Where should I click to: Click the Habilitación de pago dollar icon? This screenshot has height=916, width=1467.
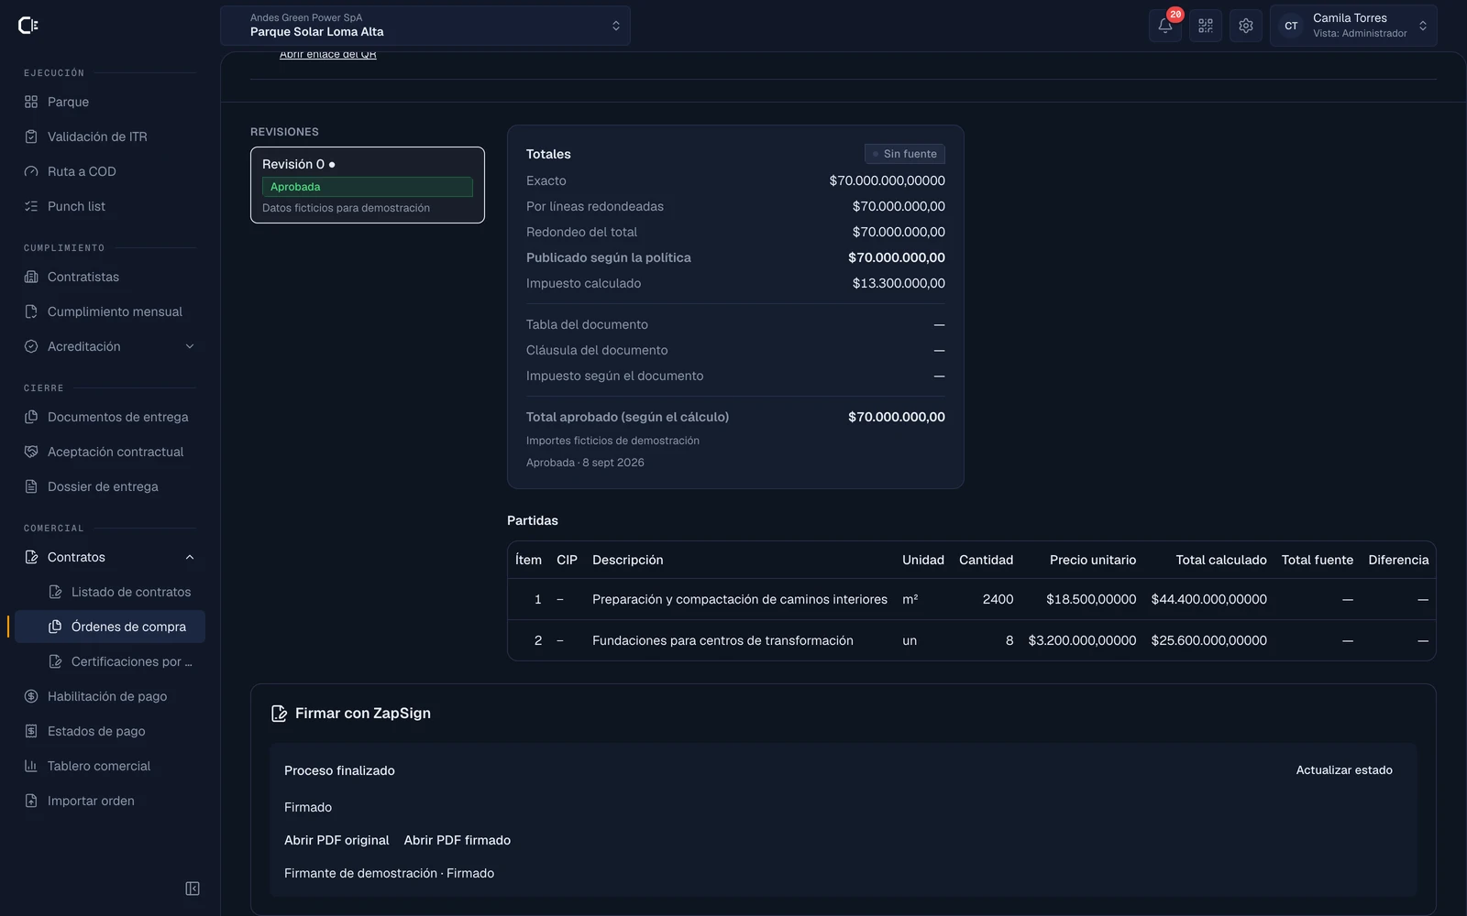point(31,696)
